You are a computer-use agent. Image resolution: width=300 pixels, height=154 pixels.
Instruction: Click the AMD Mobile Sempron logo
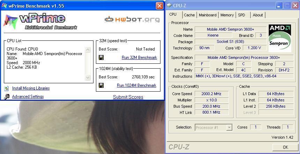tap(280, 38)
